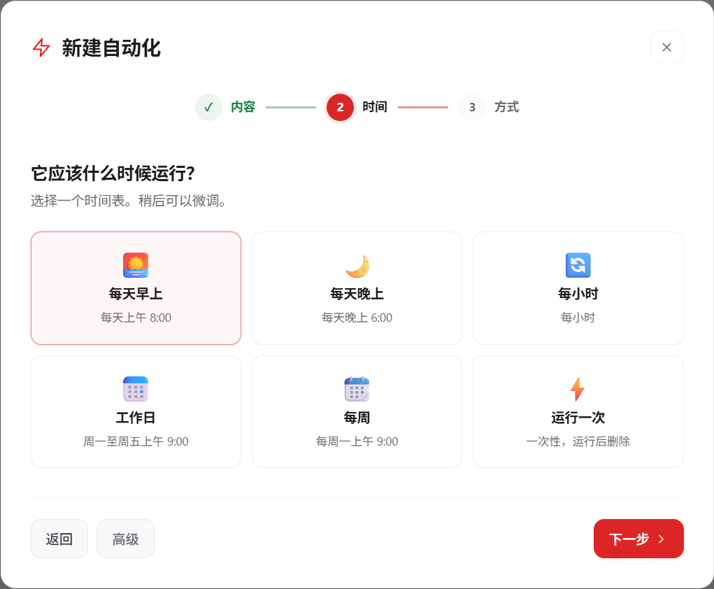Image resolution: width=714 pixels, height=589 pixels.
Task: Click the spiral calendar icon for 每周
Action: click(x=357, y=389)
